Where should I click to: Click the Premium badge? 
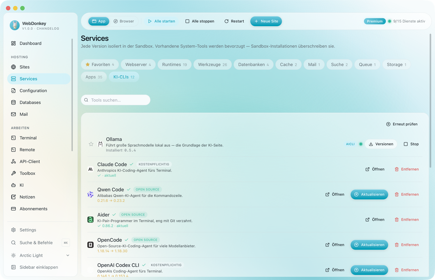pyautogui.click(x=375, y=21)
